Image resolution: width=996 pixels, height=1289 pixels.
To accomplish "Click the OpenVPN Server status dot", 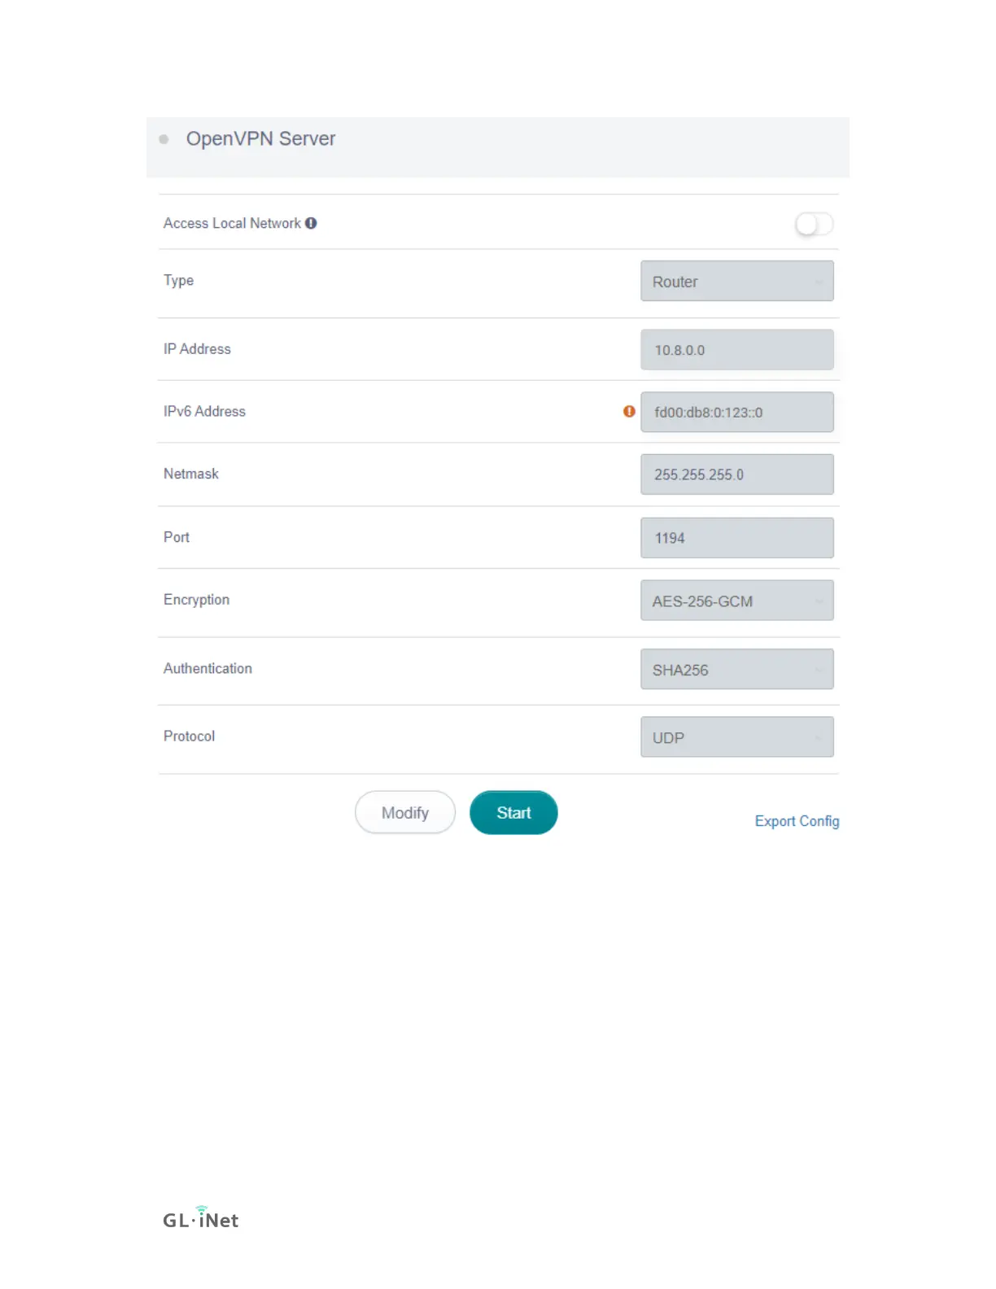I will click(164, 139).
